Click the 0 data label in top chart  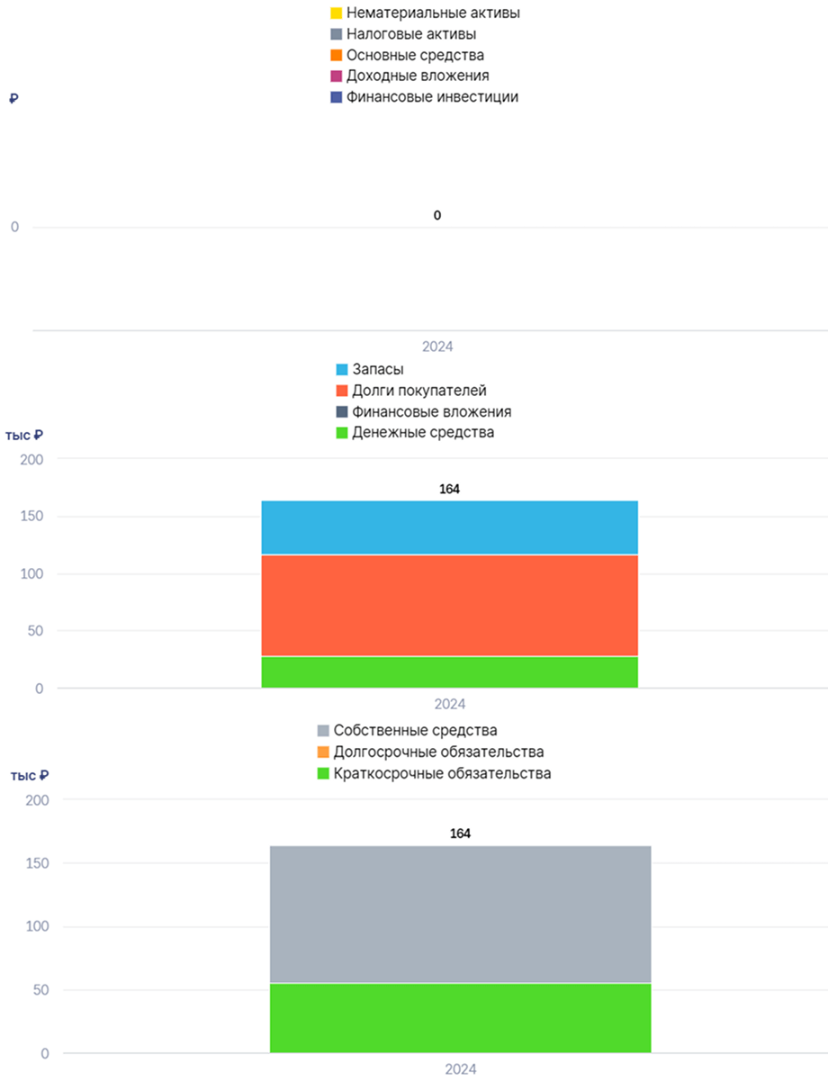(437, 216)
